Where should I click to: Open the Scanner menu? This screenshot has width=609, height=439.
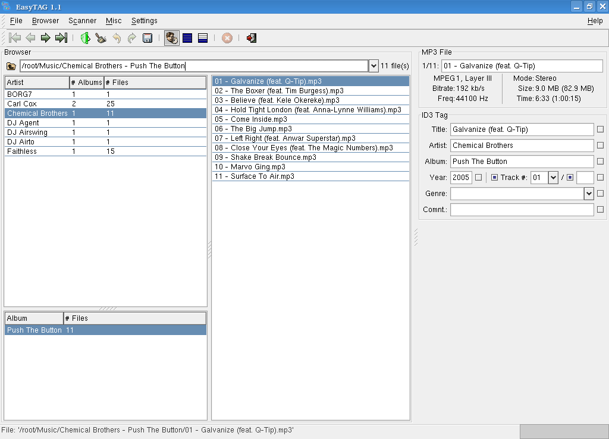tap(82, 21)
